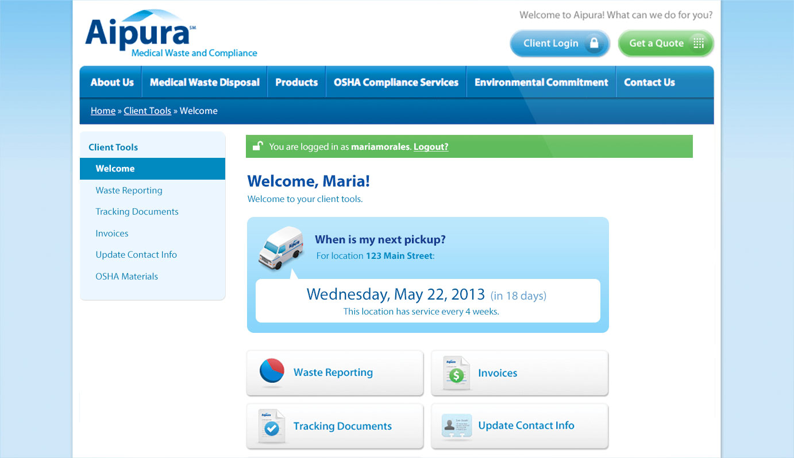Click the Waste Reporting pie chart icon
The width and height of the screenshot is (794, 458).
coord(272,371)
